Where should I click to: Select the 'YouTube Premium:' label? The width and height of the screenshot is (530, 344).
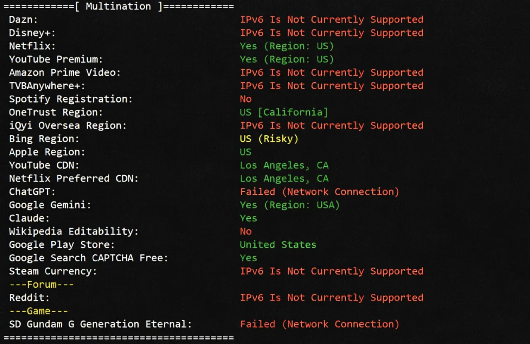coord(56,59)
